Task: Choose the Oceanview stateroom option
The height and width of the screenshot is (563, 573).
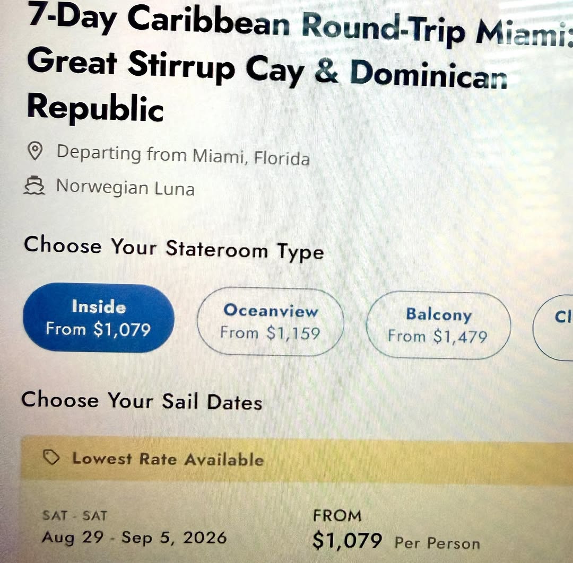Action: tap(271, 321)
